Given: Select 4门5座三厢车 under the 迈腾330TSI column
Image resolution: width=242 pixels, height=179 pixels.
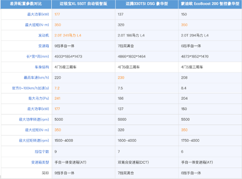Looking at the screenshot, I should 129,67.
